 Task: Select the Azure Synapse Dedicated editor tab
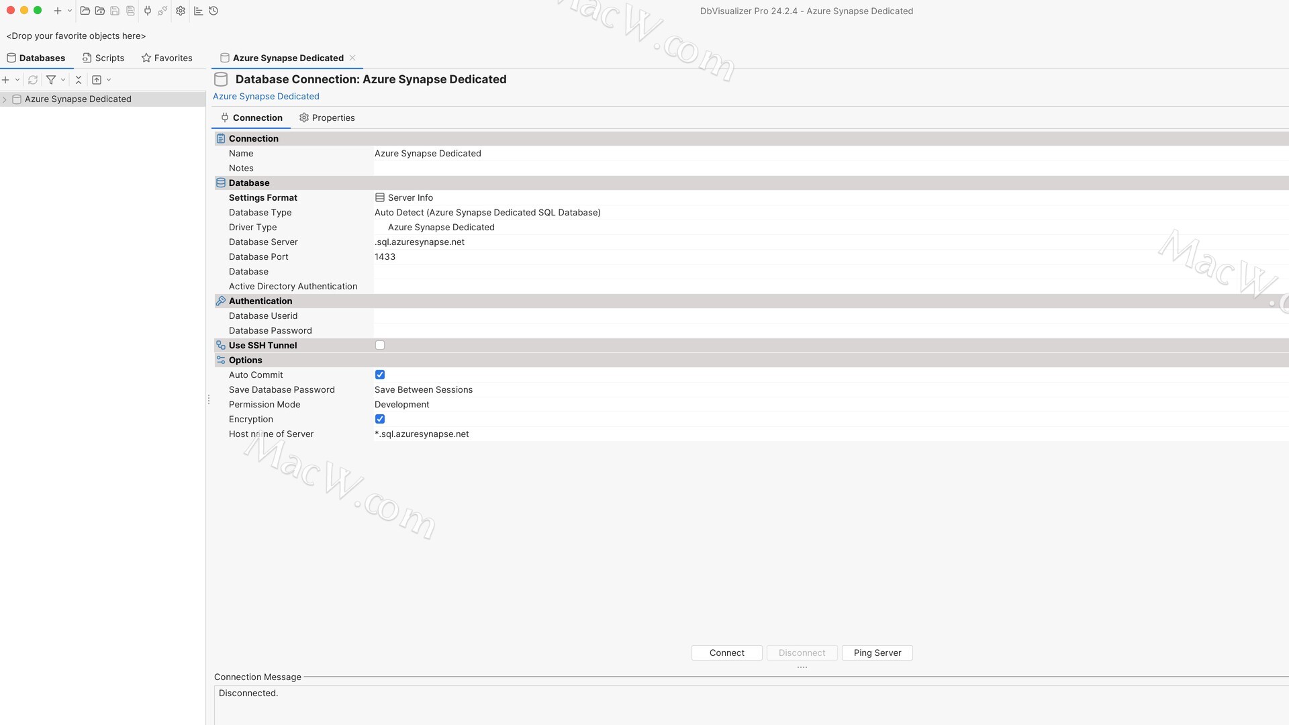(288, 58)
